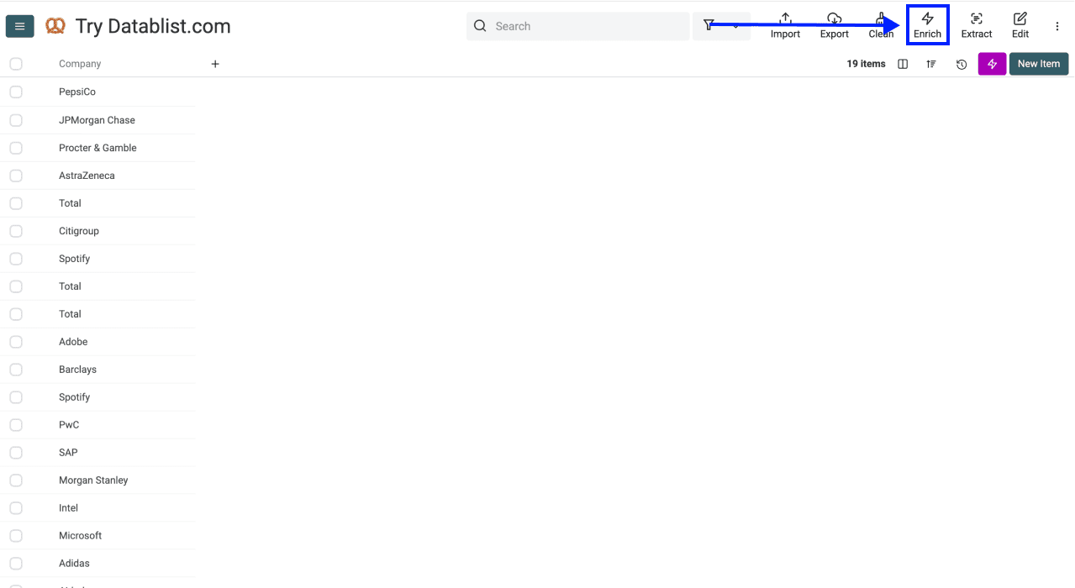
Task: Click the Extract toolbar icon
Action: 976,24
